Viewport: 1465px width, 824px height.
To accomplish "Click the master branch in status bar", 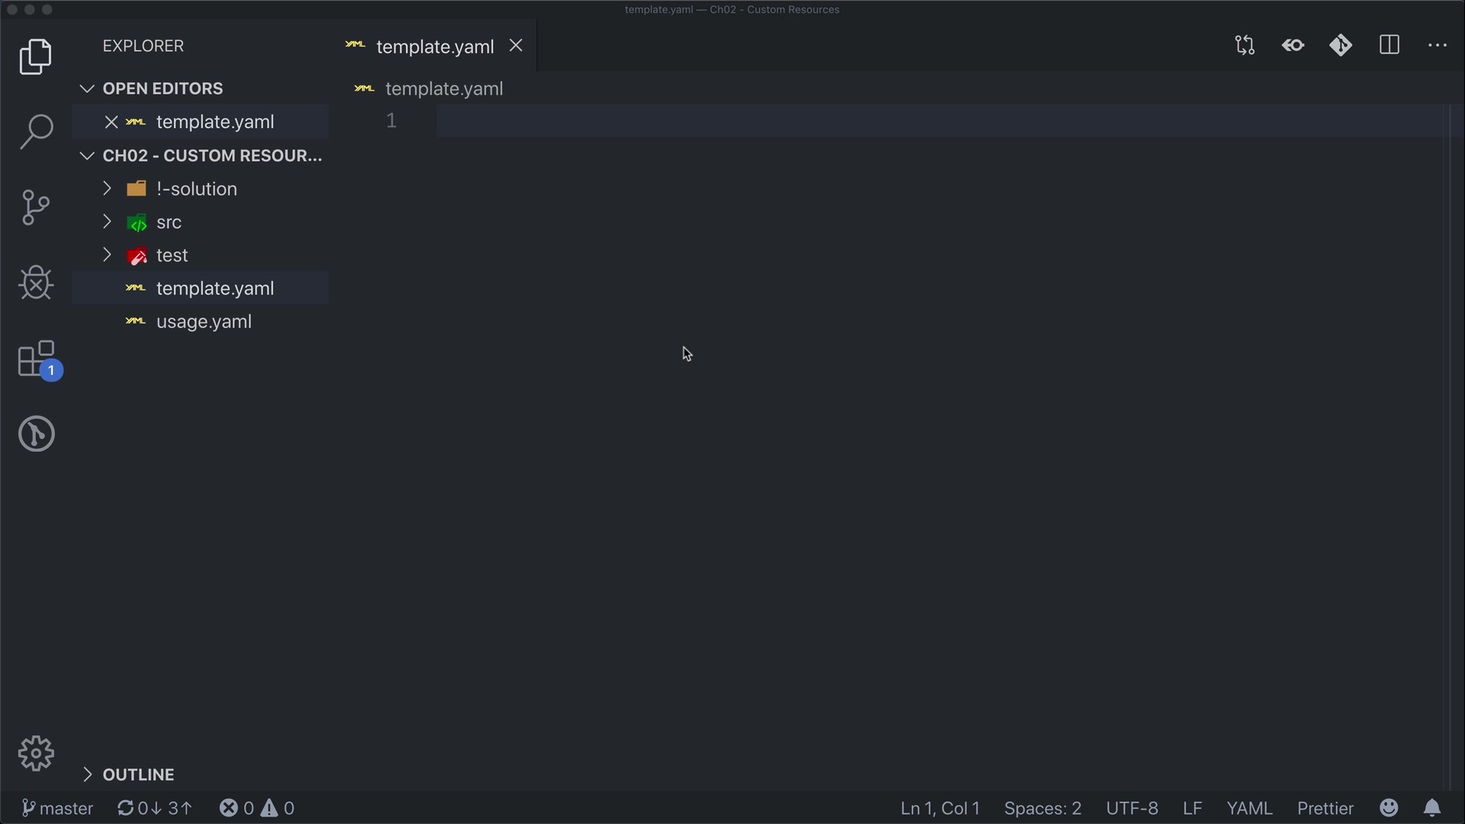I will pyautogui.click(x=58, y=808).
